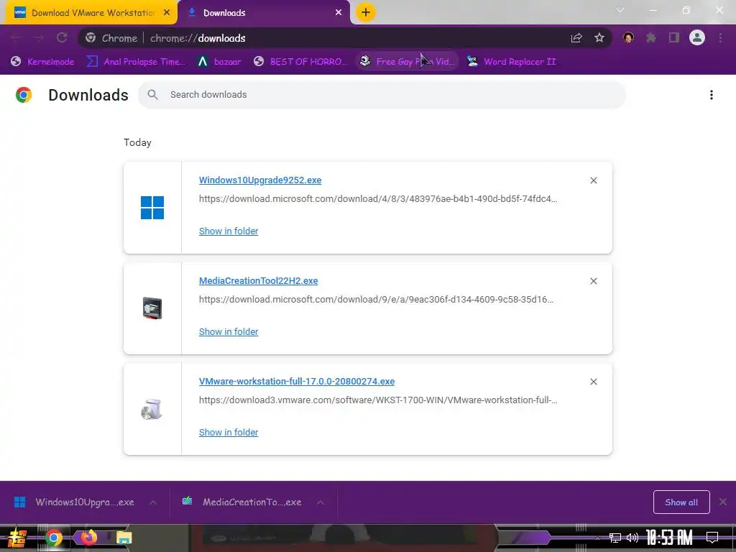The width and height of the screenshot is (736, 552).
Task: Toggle the side panel icon
Action: 674,38
